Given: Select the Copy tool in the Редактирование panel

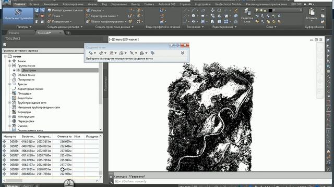Looking at the screenshot, I should click(212, 16).
